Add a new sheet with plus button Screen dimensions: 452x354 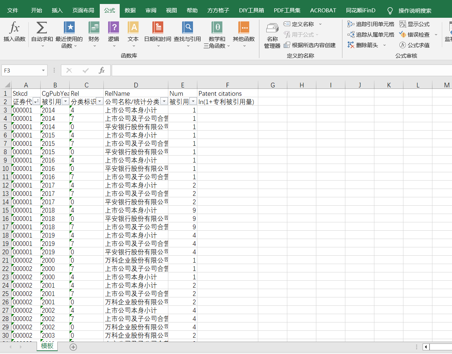tap(73, 347)
